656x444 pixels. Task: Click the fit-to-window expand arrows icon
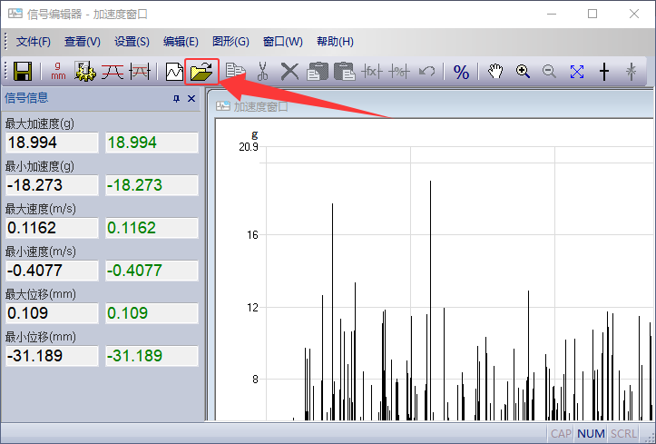pyautogui.click(x=577, y=72)
